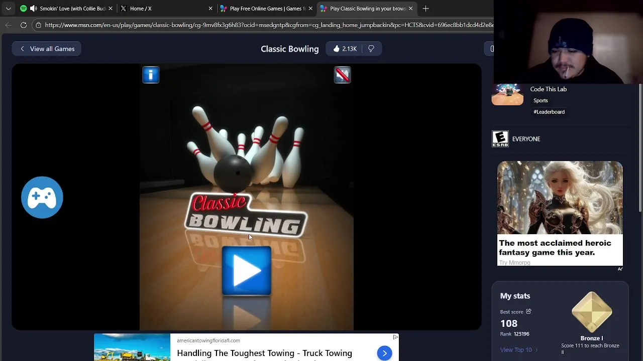Go back in browser history
643x361 pixels.
tap(9, 25)
